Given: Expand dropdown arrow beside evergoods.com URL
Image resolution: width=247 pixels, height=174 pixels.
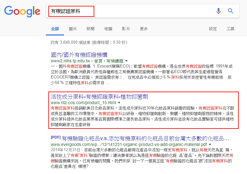Looking at the screenshot, I should [210, 144].
